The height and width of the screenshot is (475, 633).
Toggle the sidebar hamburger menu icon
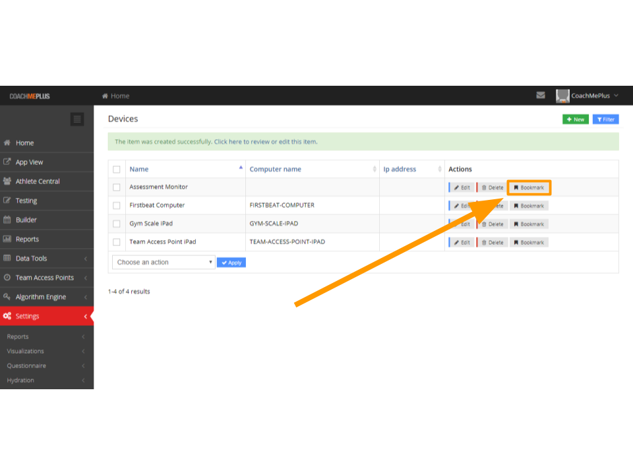pos(77,119)
